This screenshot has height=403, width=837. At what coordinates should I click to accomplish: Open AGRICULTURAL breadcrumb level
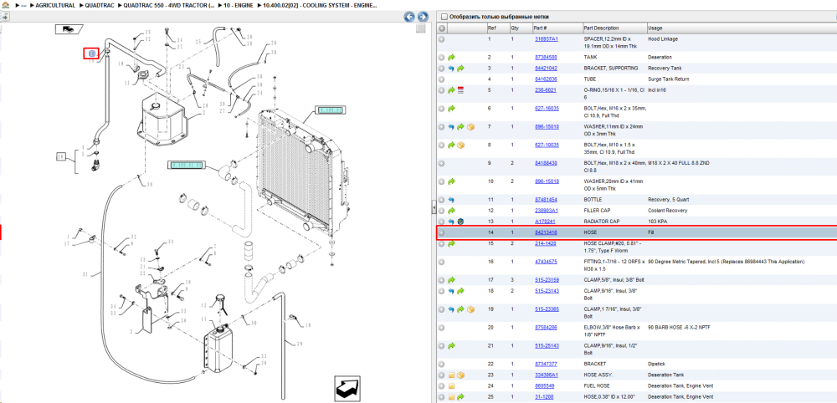coord(55,5)
